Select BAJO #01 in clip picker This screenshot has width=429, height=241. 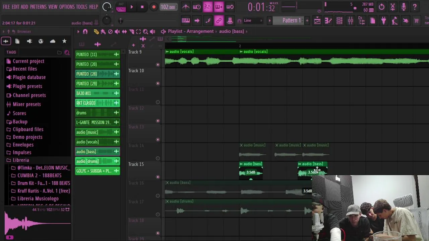click(97, 93)
